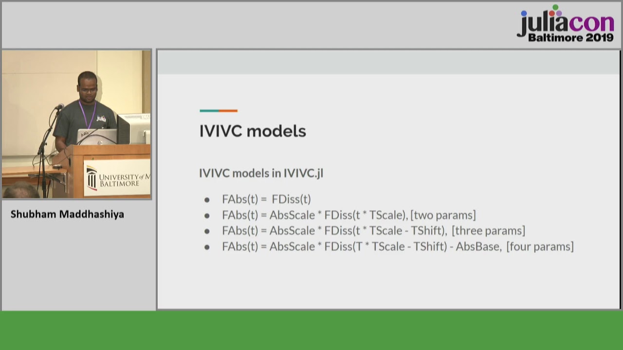Click the bullet ending with four params
Screen dimensions: 623x350
pyautogui.click(x=398, y=246)
